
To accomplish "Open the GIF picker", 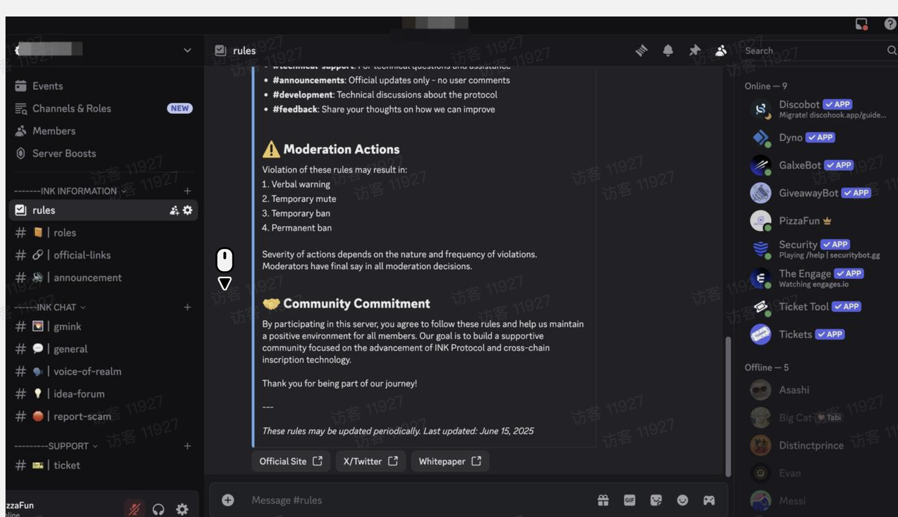I will coord(630,501).
